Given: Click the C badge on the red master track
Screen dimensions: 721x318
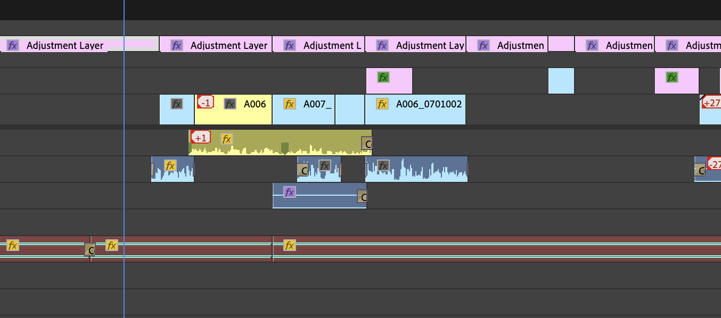Looking at the screenshot, I should [x=91, y=250].
